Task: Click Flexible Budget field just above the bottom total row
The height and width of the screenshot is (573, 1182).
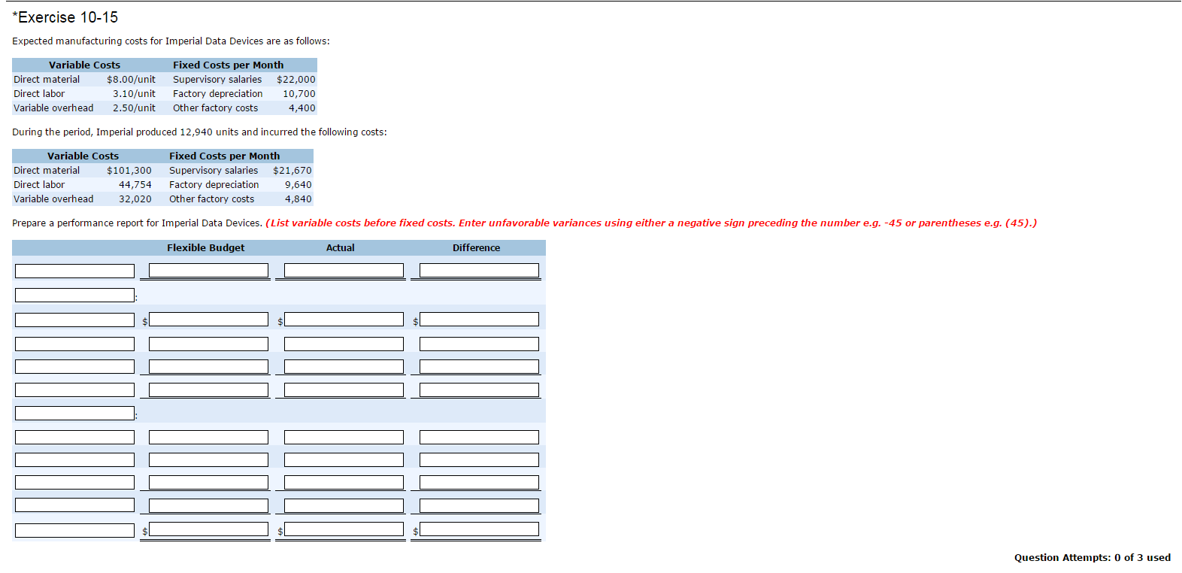Action: pos(208,506)
